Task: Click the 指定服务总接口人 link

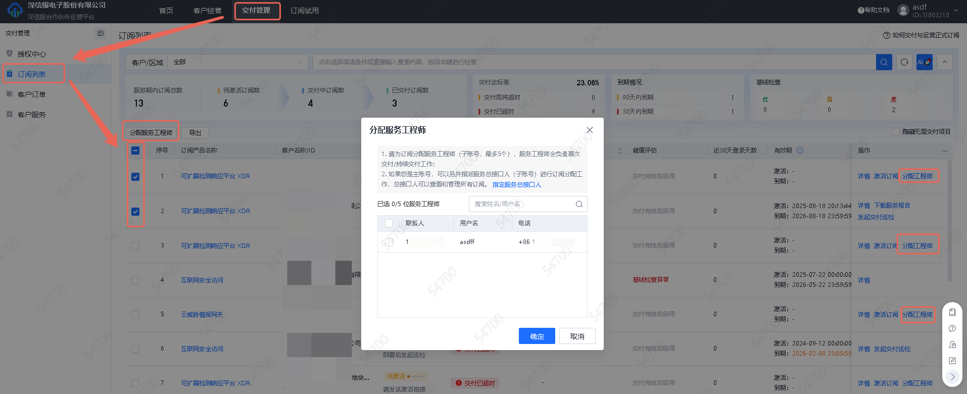Action: pyautogui.click(x=516, y=185)
